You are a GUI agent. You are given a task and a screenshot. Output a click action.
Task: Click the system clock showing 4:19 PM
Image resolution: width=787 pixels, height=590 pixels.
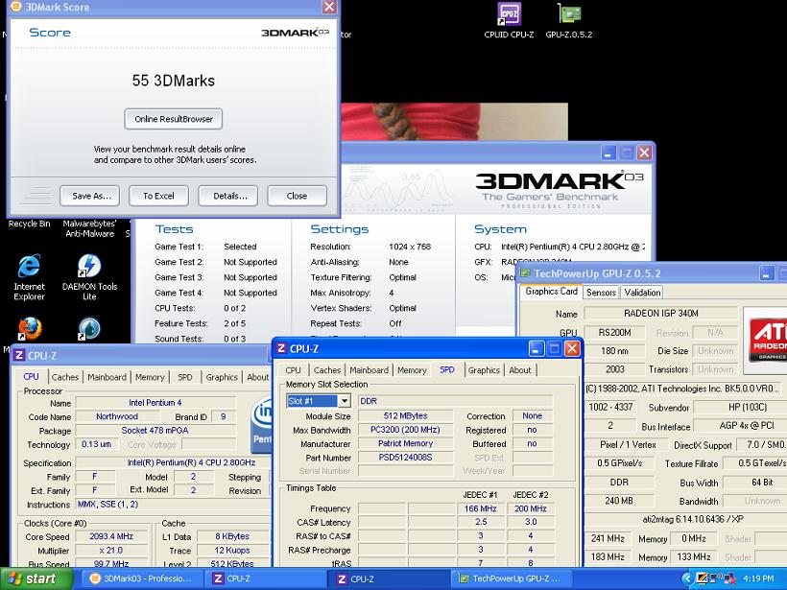[759, 578]
